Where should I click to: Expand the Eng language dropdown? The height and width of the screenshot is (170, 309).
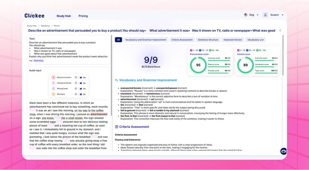tap(257, 15)
